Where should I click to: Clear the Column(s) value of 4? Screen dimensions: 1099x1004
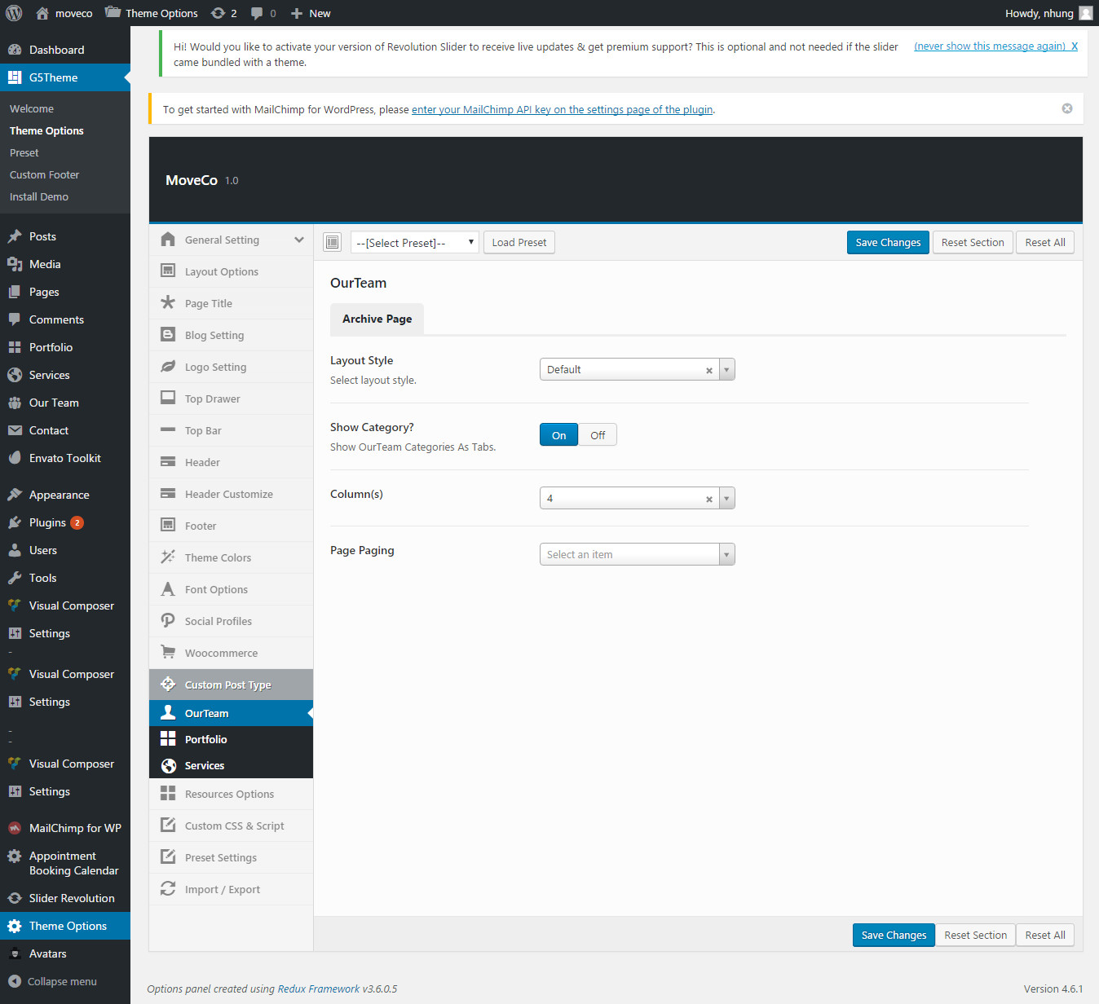pyautogui.click(x=709, y=499)
